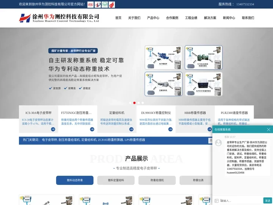Open F5755NJGC耐压称重 arrow icon
The width and height of the screenshot is (273, 205).
point(92,129)
